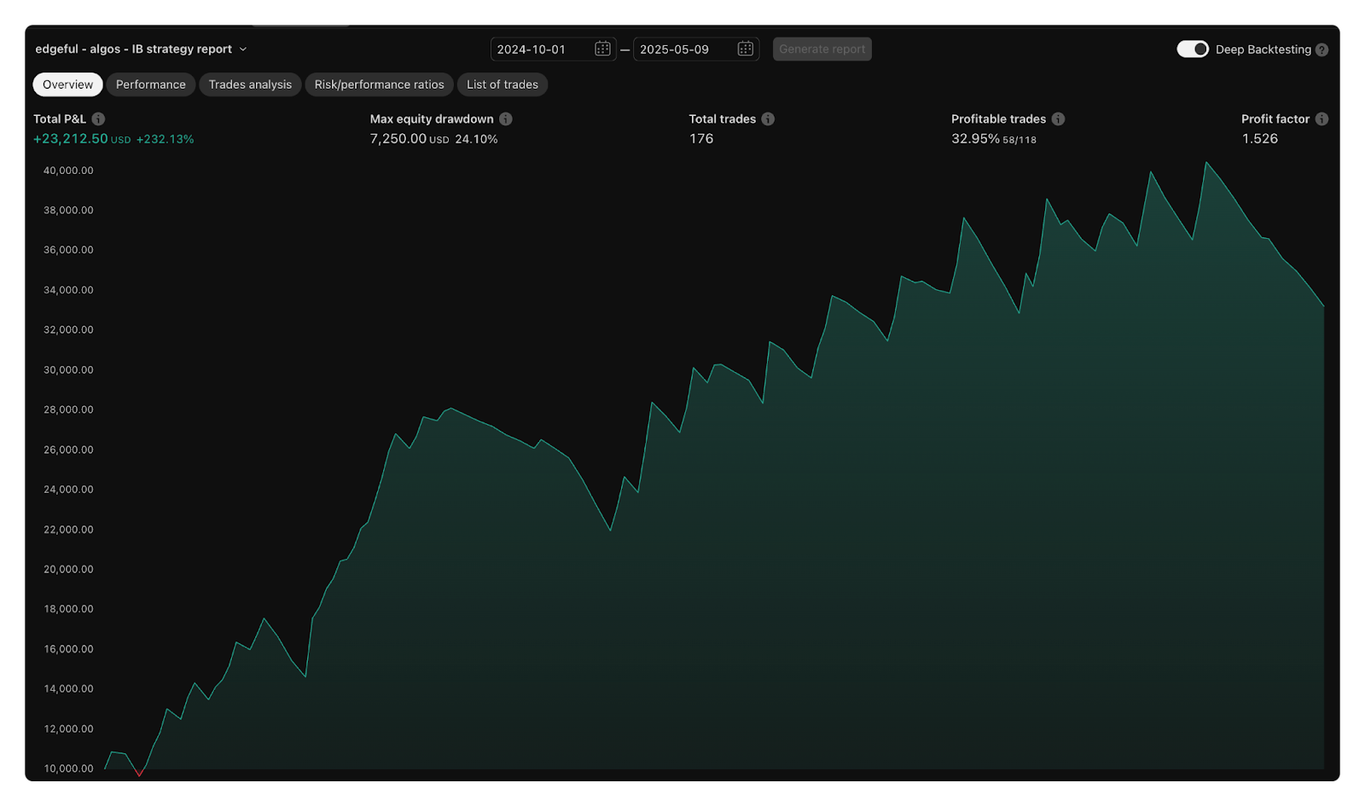
Task: Open the start date calendar picker icon
Action: pos(602,49)
